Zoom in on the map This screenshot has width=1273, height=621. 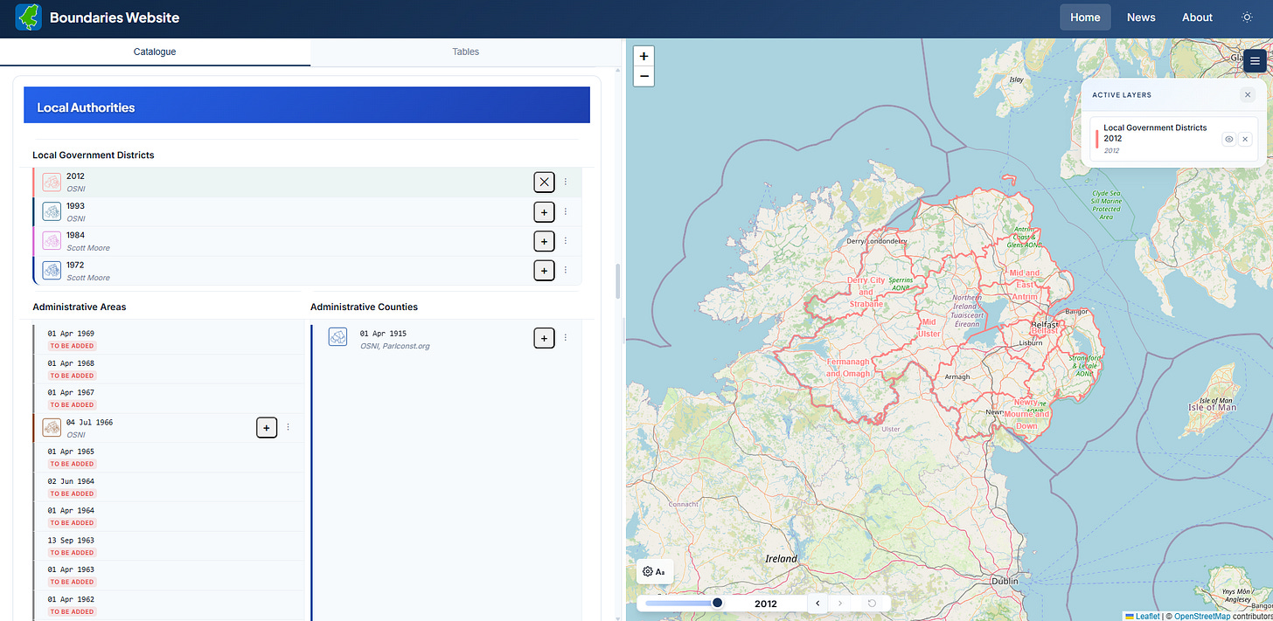[643, 56]
